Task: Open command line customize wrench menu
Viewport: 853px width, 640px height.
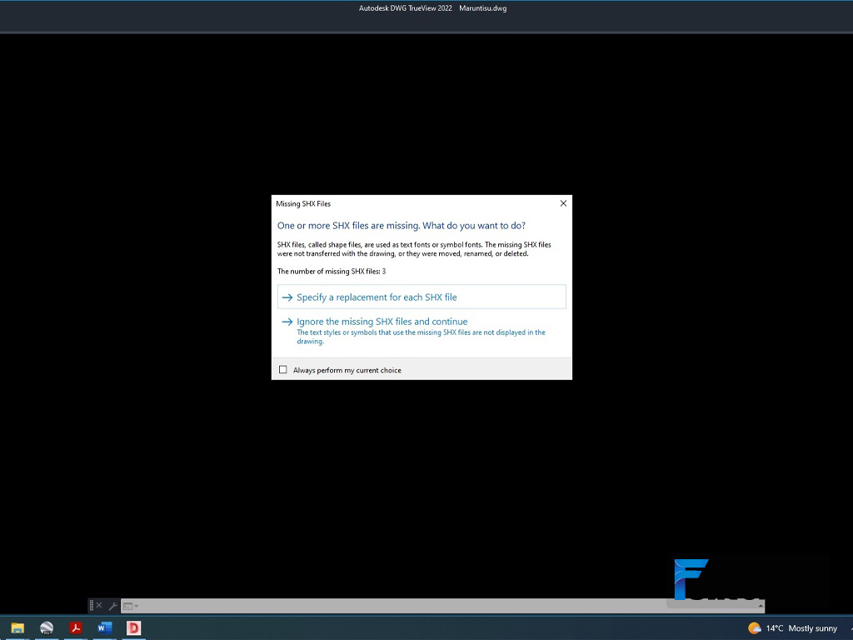Action: click(x=112, y=606)
